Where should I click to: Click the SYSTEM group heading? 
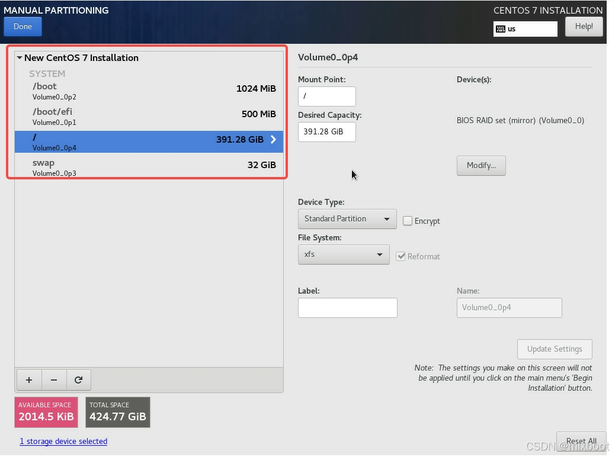coord(47,73)
